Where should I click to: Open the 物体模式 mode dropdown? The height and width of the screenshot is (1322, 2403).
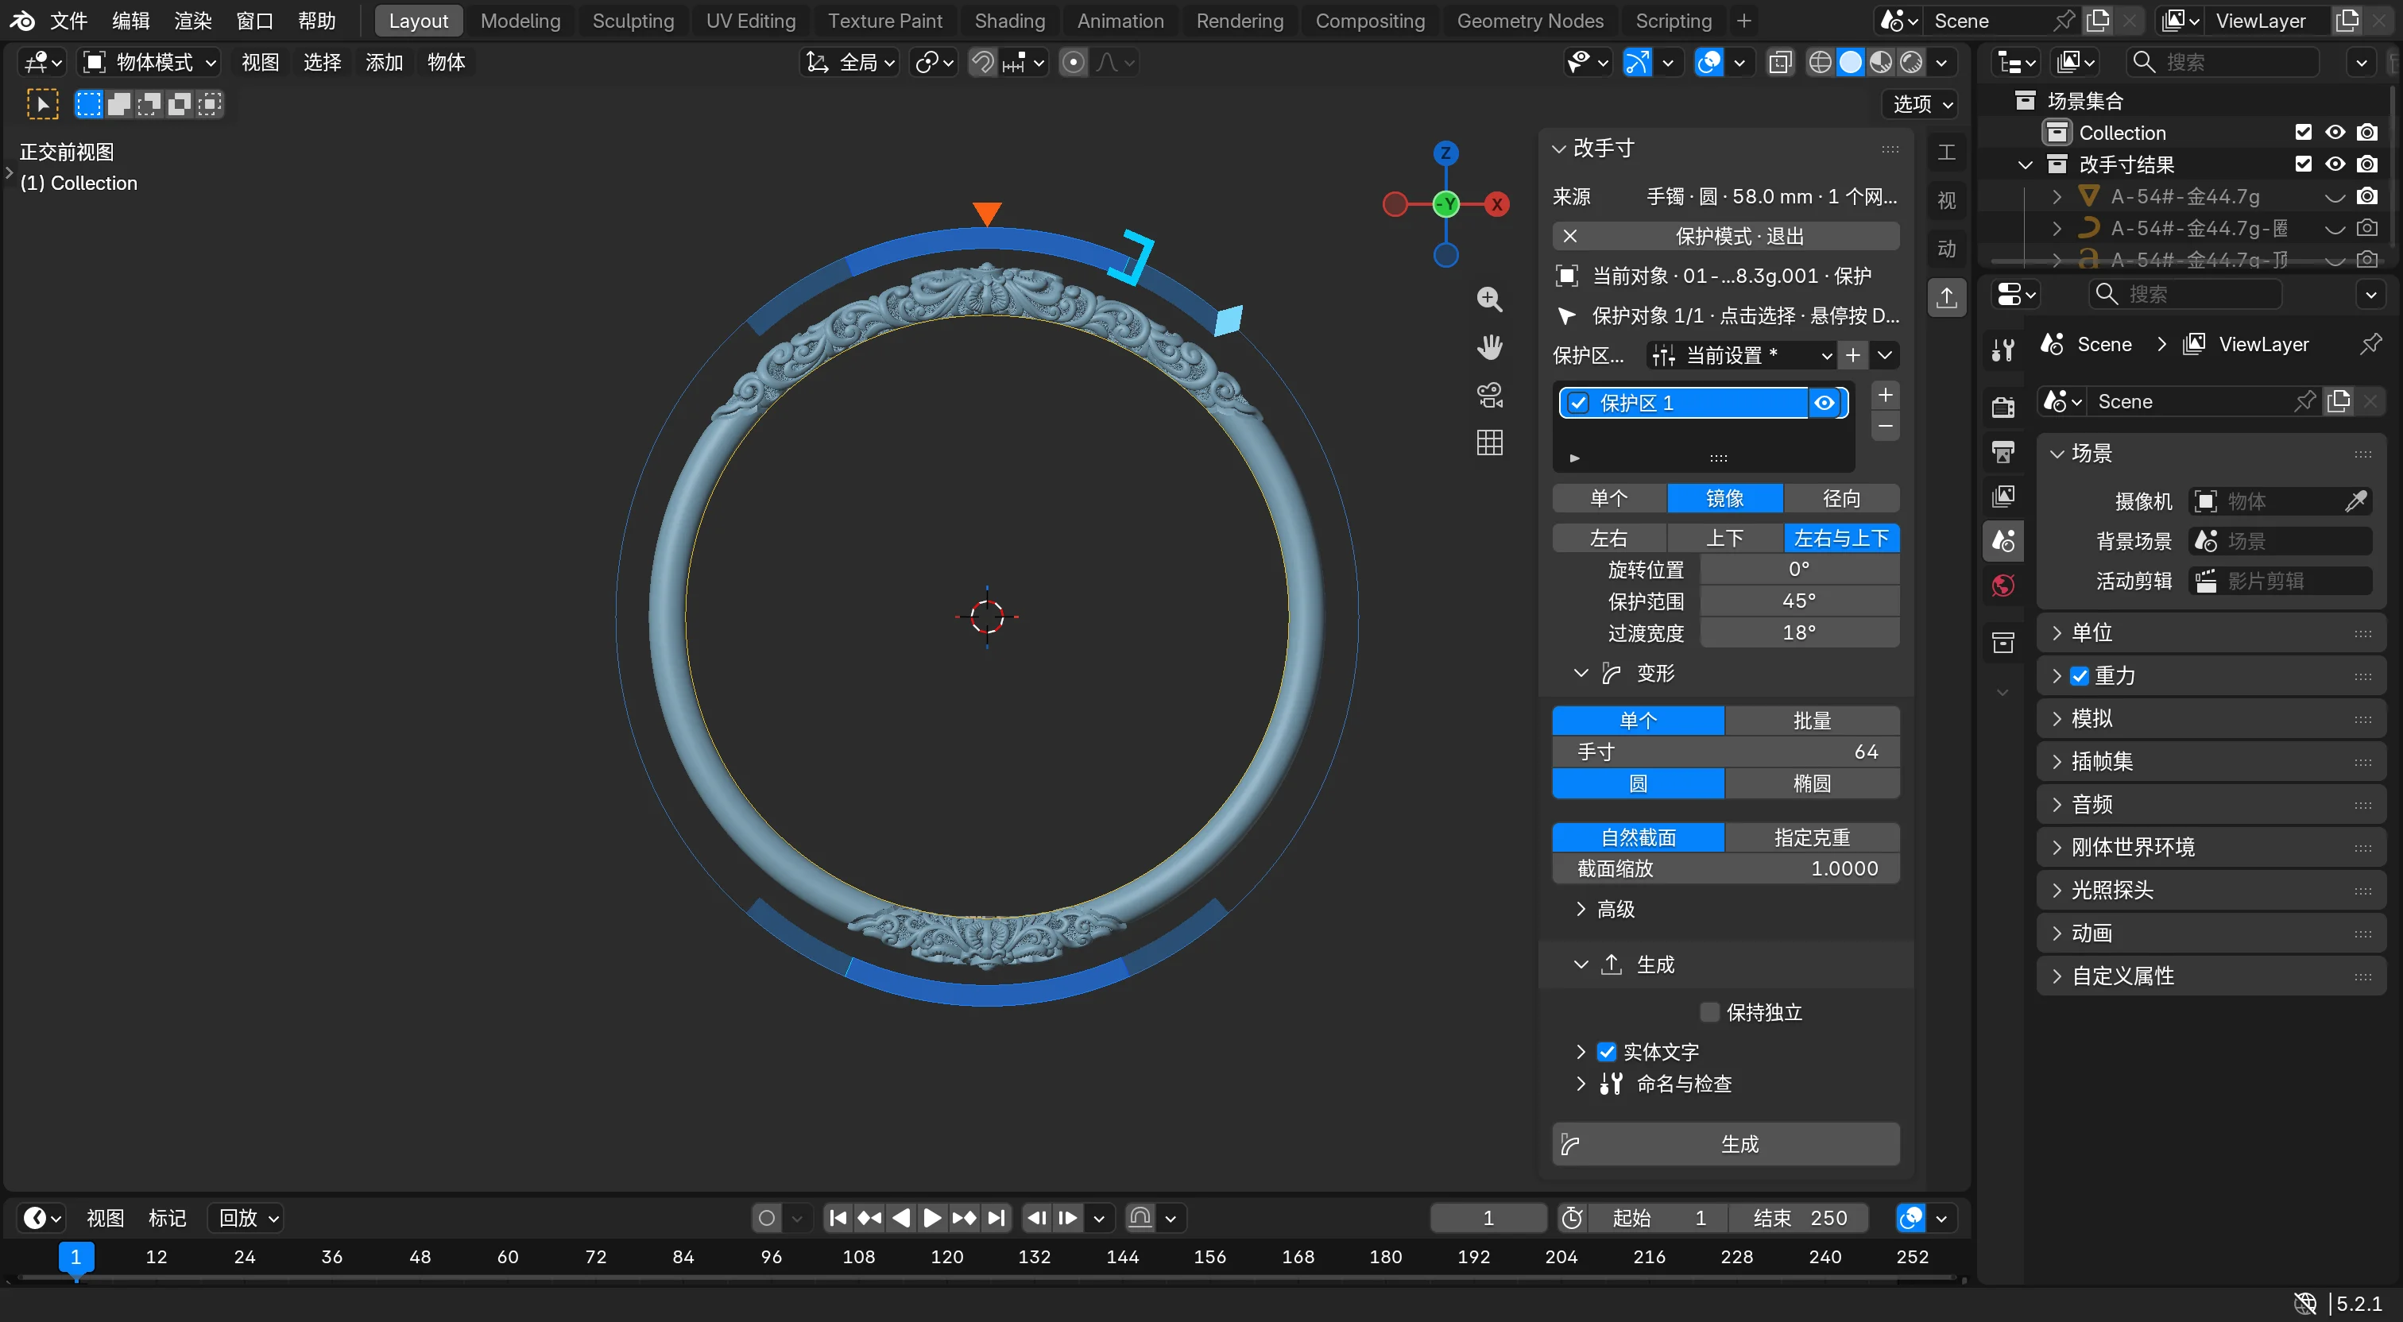tap(149, 63)
